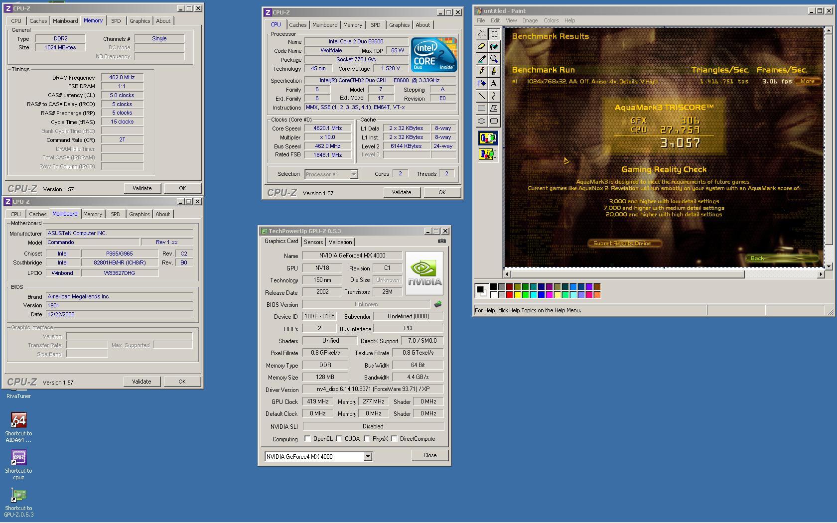
Task: Click Paint's horizontal scrollbar right arrow
Action: (x=821, y=274)
